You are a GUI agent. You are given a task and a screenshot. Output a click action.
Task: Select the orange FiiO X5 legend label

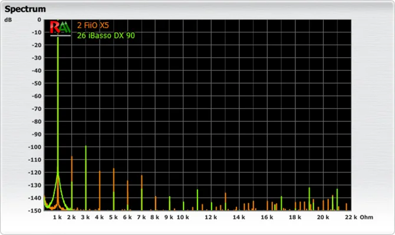[x=93, y=25]
